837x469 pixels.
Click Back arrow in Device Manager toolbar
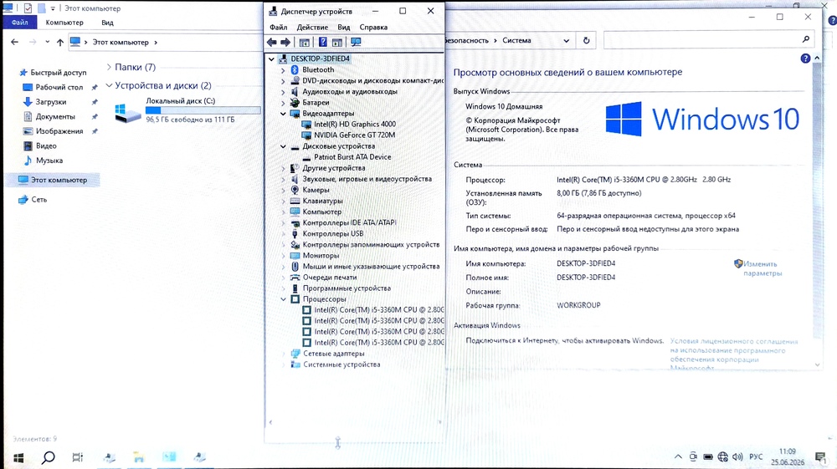point(272,42)
